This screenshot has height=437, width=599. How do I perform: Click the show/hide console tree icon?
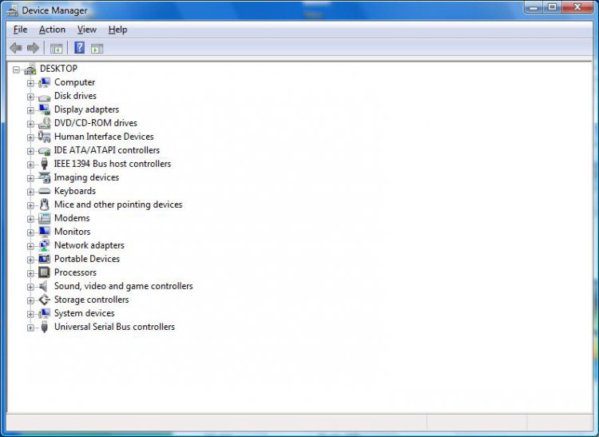tap(57, 48)
